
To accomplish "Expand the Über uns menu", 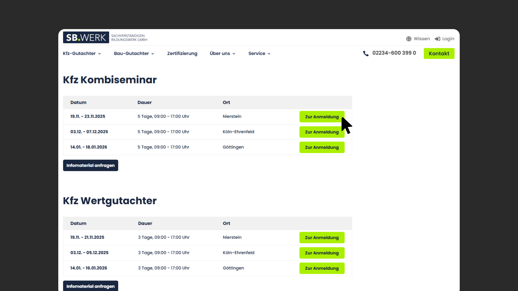I will (222, 53).
